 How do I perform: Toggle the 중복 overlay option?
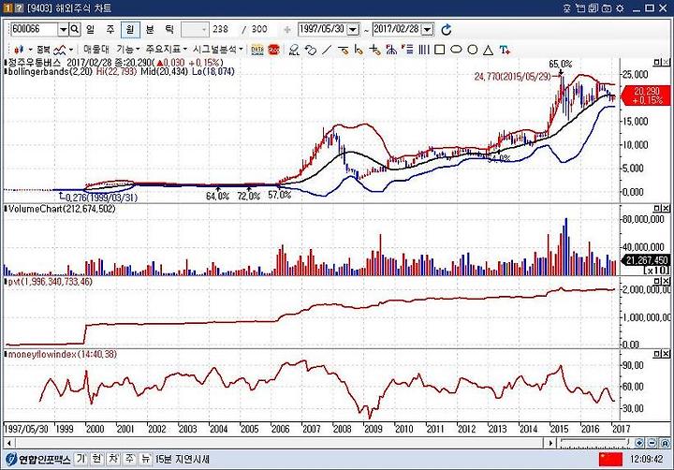point(43,50)
